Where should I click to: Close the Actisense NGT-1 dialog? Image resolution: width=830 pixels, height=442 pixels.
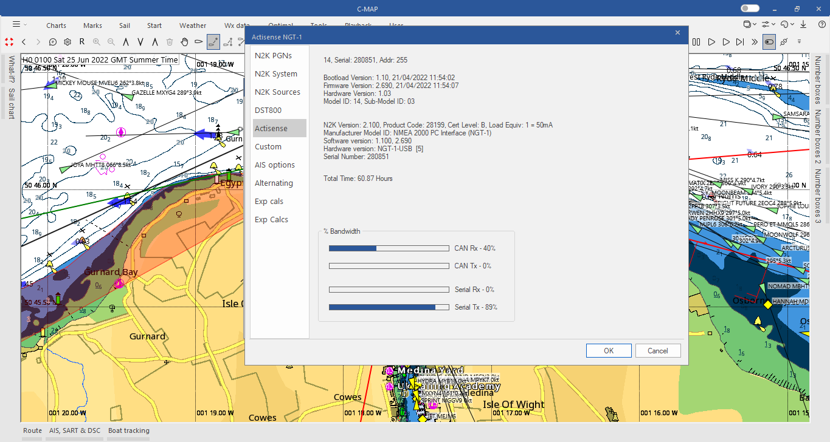point(677,32)
